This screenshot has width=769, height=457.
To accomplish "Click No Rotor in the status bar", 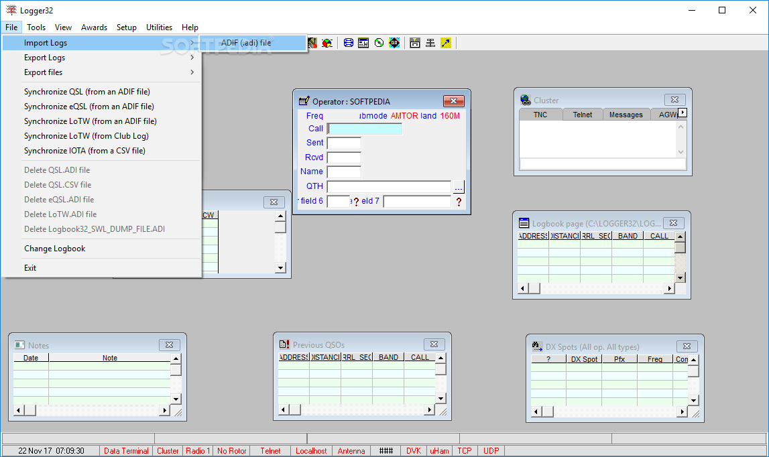I will pyautogui.click(x=231, y=450).
